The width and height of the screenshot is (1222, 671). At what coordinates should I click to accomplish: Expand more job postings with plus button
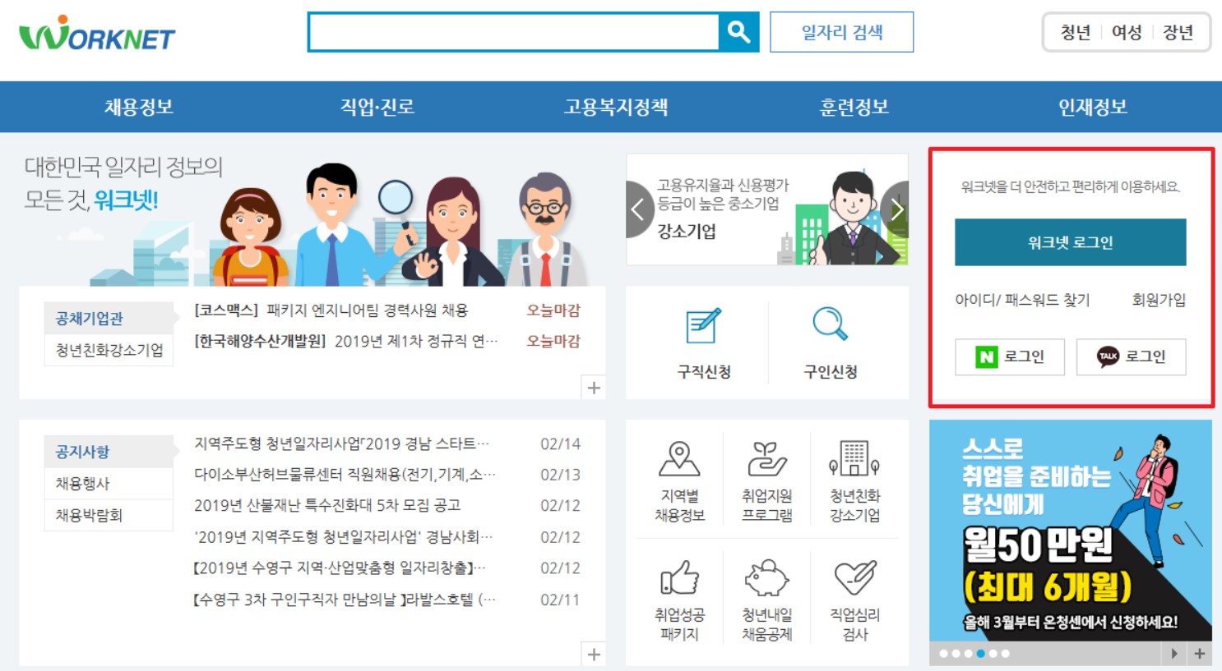coord(594,388)
